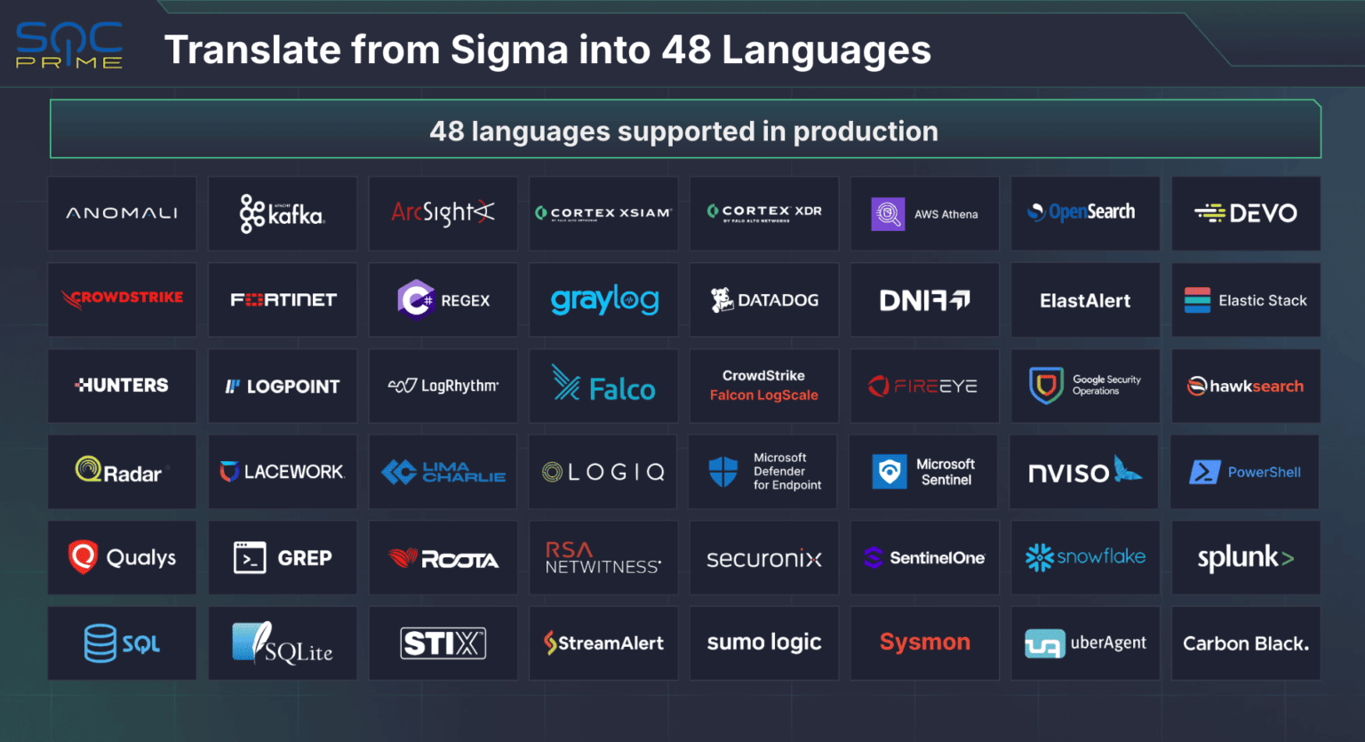Open the Google Security Operations tile
1365x742 pixels.
tap(1084, 386)
